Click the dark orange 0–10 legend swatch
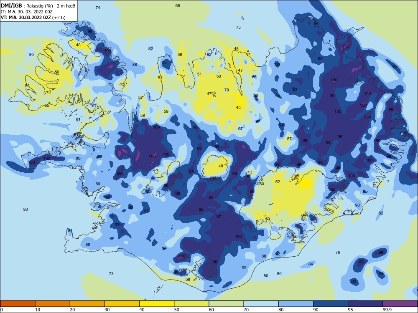Screen dimensions: 418x313 [18, 304]
